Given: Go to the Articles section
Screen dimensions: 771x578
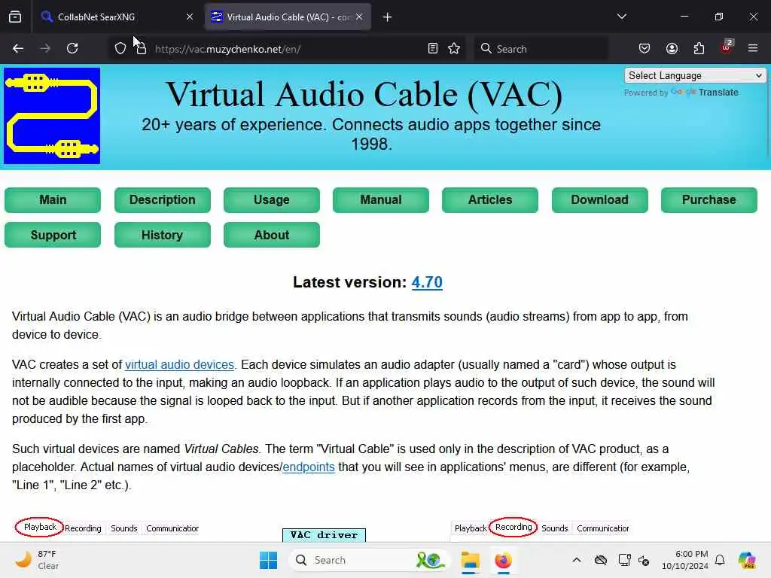Looking at the screenshot, I should [x=489, y=200].
